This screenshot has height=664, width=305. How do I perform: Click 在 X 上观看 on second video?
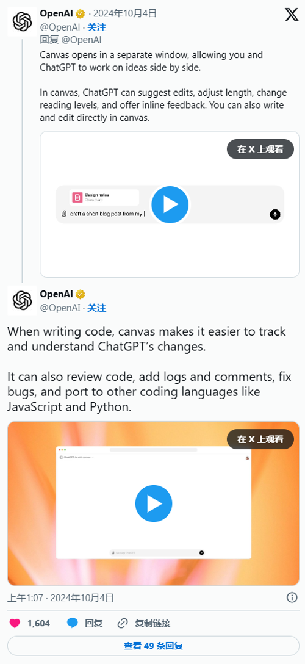[260, 439]
